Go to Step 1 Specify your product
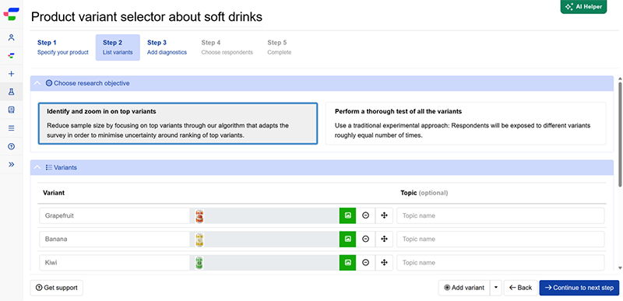The width and height of the screenshot is (623, 301). [63, 47]
